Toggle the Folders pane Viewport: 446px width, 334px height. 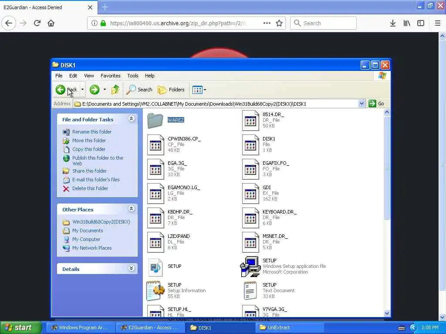(x=171, y=90)
